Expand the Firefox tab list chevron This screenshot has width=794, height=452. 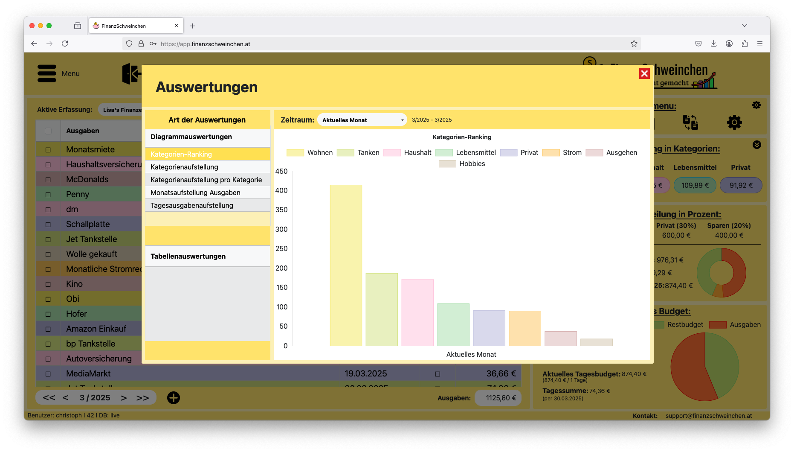click(745, 26)
